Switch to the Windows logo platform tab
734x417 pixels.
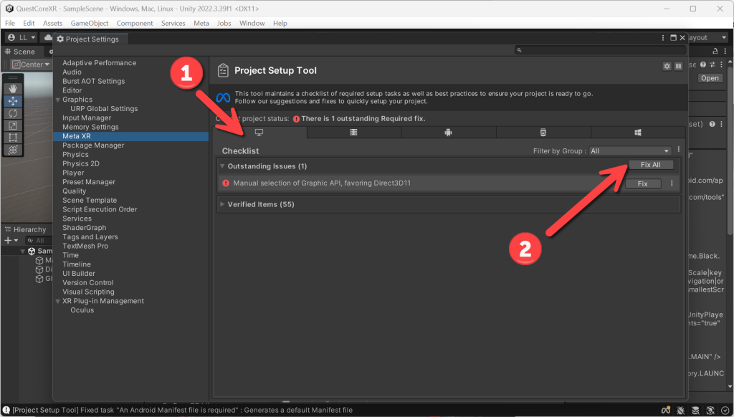637,133
